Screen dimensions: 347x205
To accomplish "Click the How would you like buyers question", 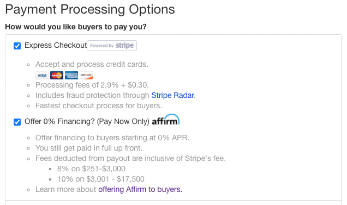I will click(76, 27).
